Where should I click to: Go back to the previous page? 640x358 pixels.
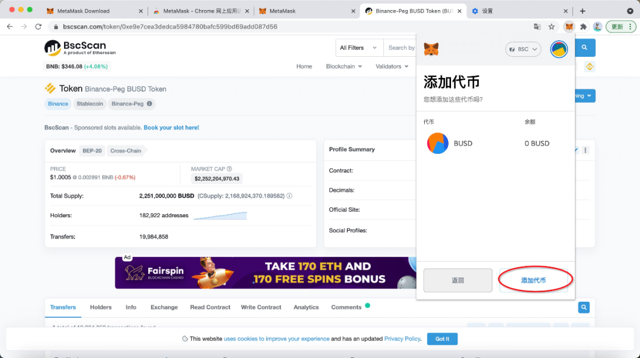tap(10, 27)
